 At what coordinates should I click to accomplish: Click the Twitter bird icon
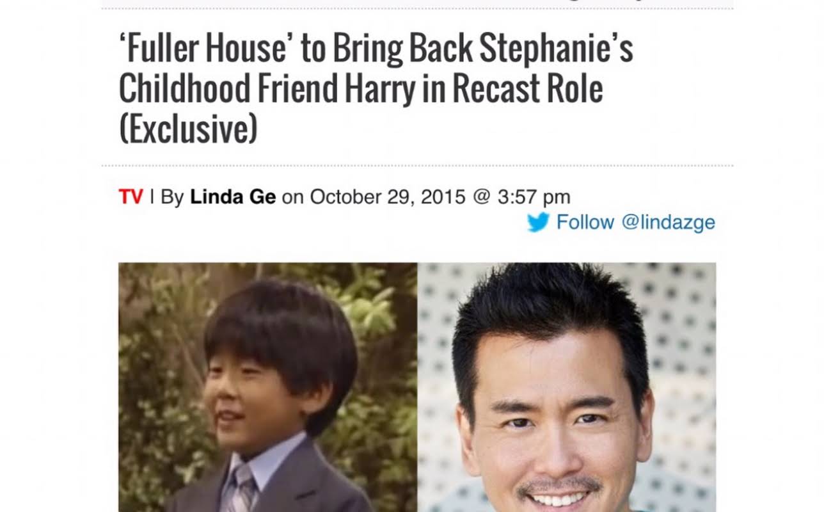click(538, 222)
